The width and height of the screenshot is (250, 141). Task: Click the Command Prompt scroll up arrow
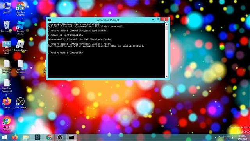coord(167,24)
